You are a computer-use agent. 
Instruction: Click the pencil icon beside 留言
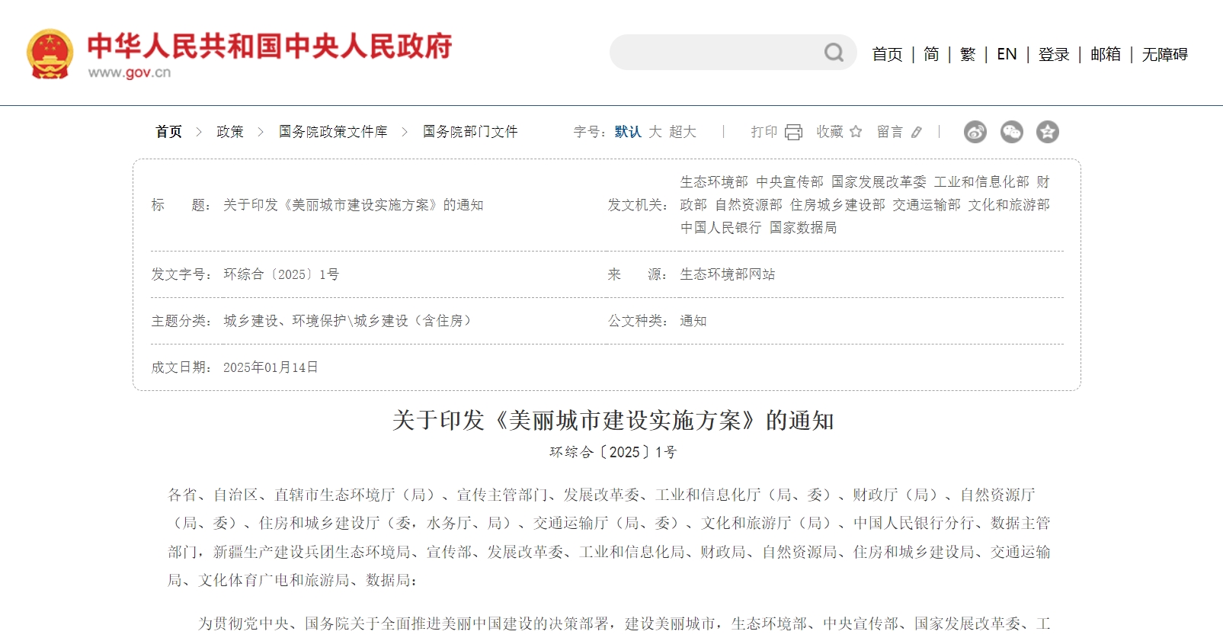pyautogui.click(x=917, y=132)
